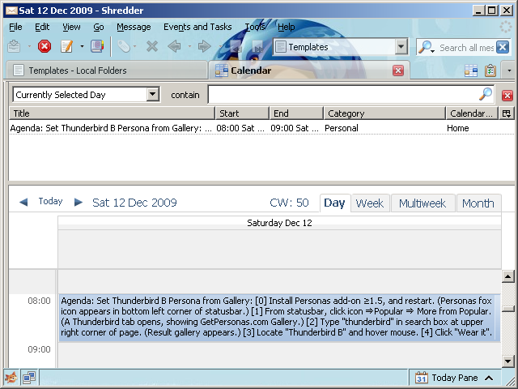Sort events by Title column
The image size is (518, 389).
click(112, 113)
